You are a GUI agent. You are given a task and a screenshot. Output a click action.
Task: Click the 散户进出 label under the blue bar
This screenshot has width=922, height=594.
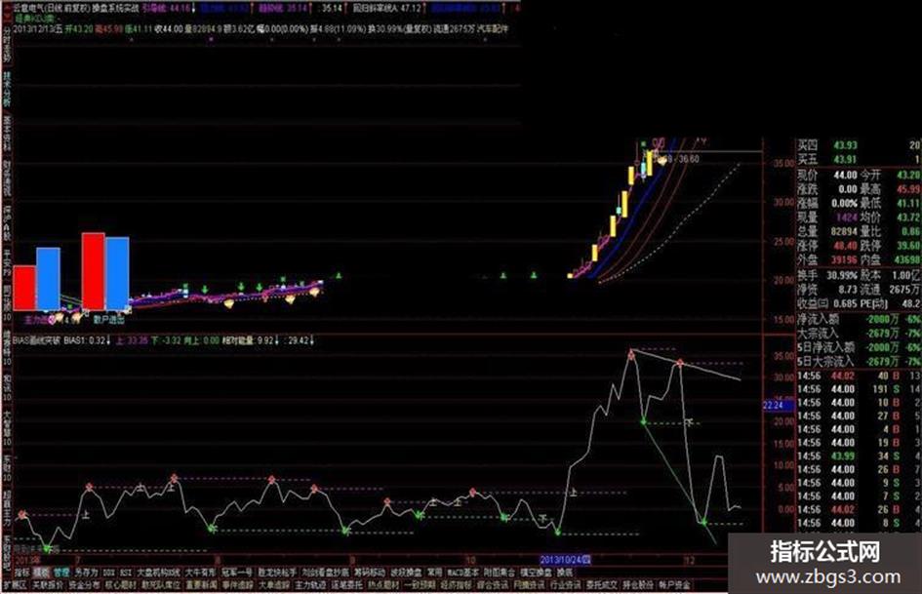[x=108, y=321]
